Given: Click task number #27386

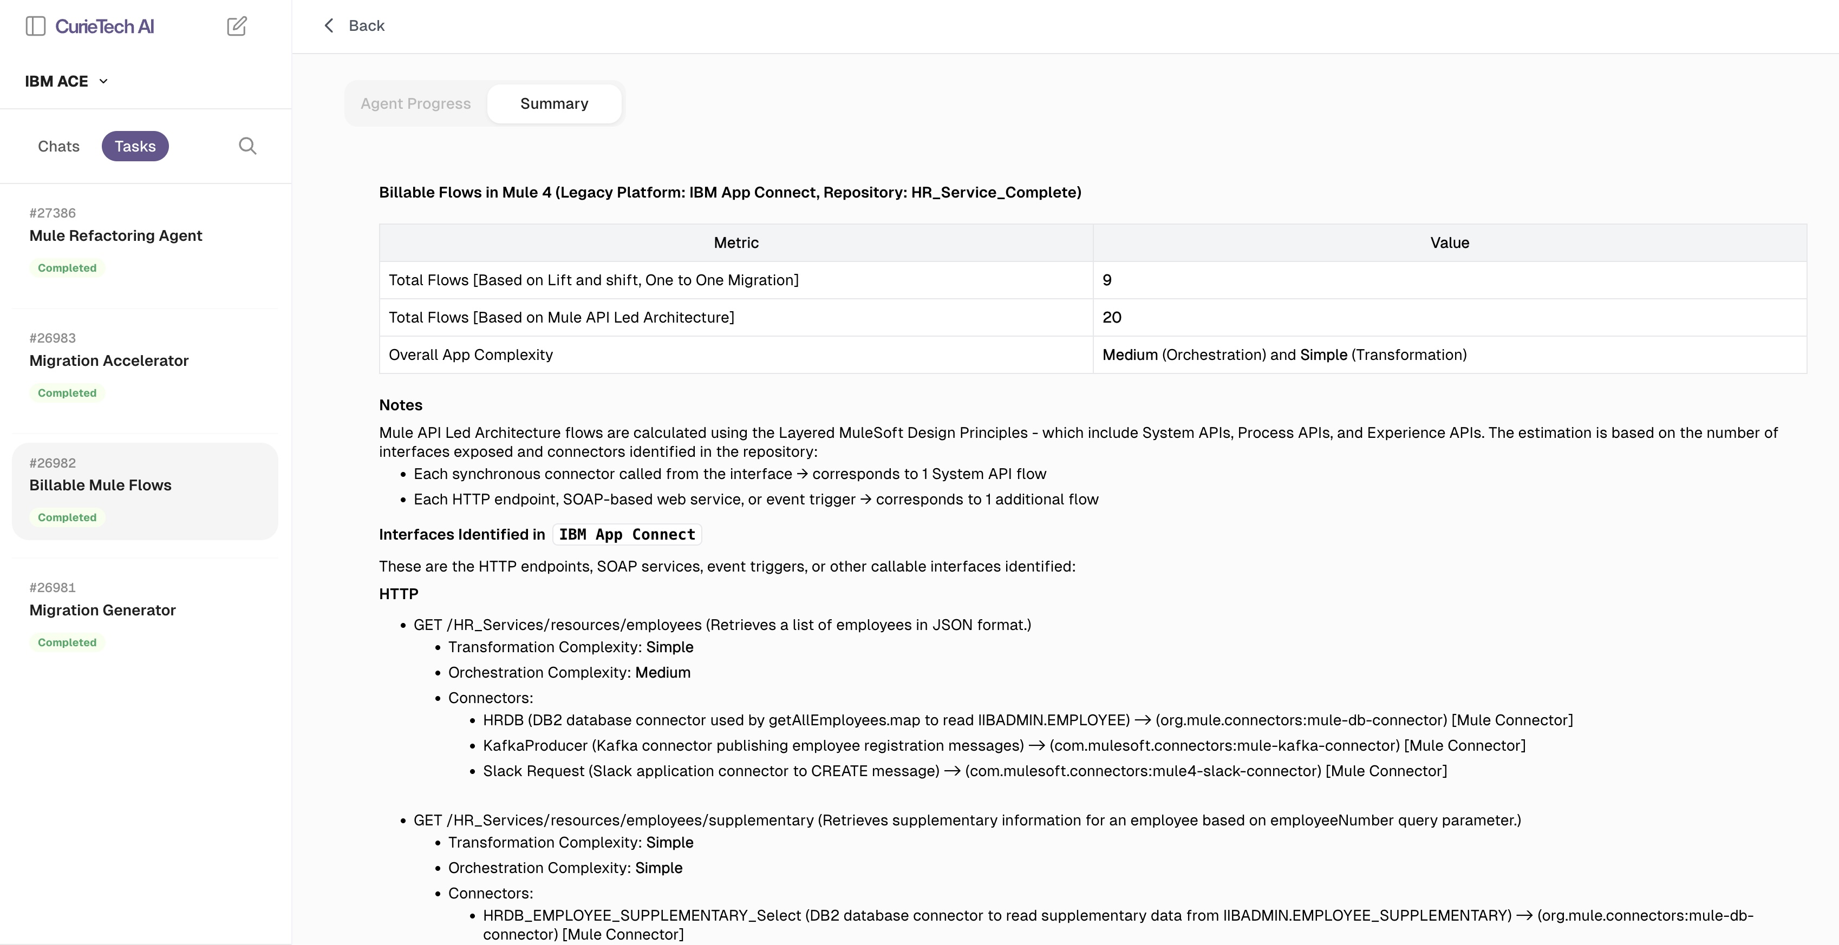Looking at the screenshot, I should 52,213.
